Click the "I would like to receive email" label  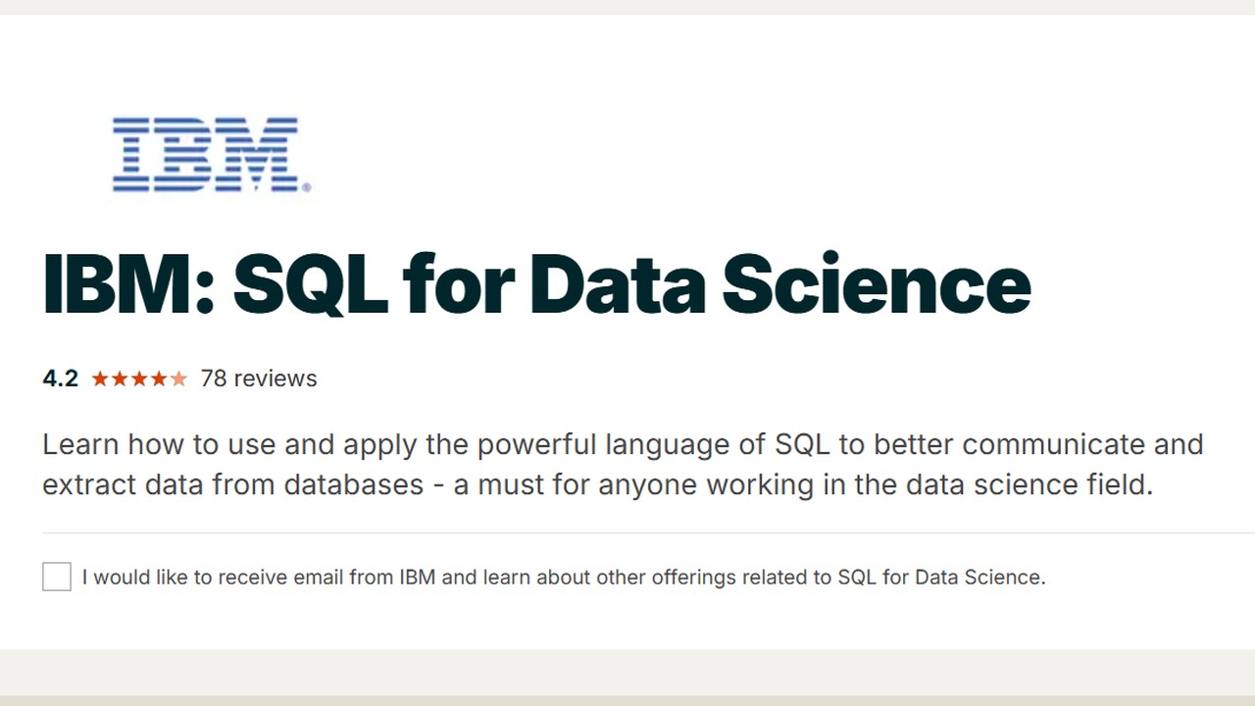(214, 577)
